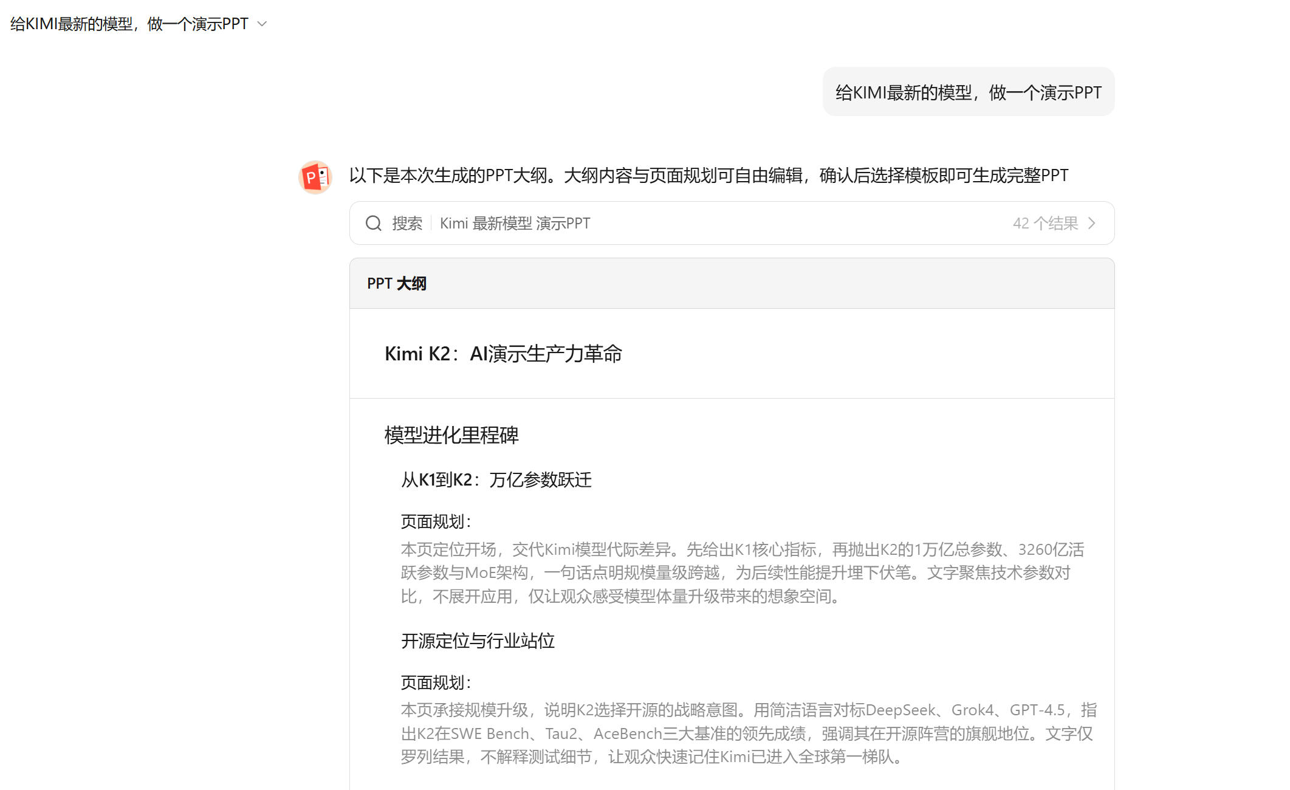
Task: Edit the 'Kimi K2：AI演示生产力革命' title
Action: [503, 354]
